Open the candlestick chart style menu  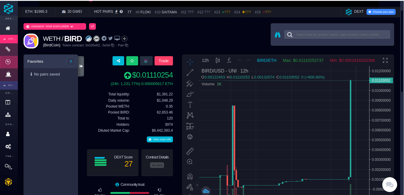(x=218, y=60)
